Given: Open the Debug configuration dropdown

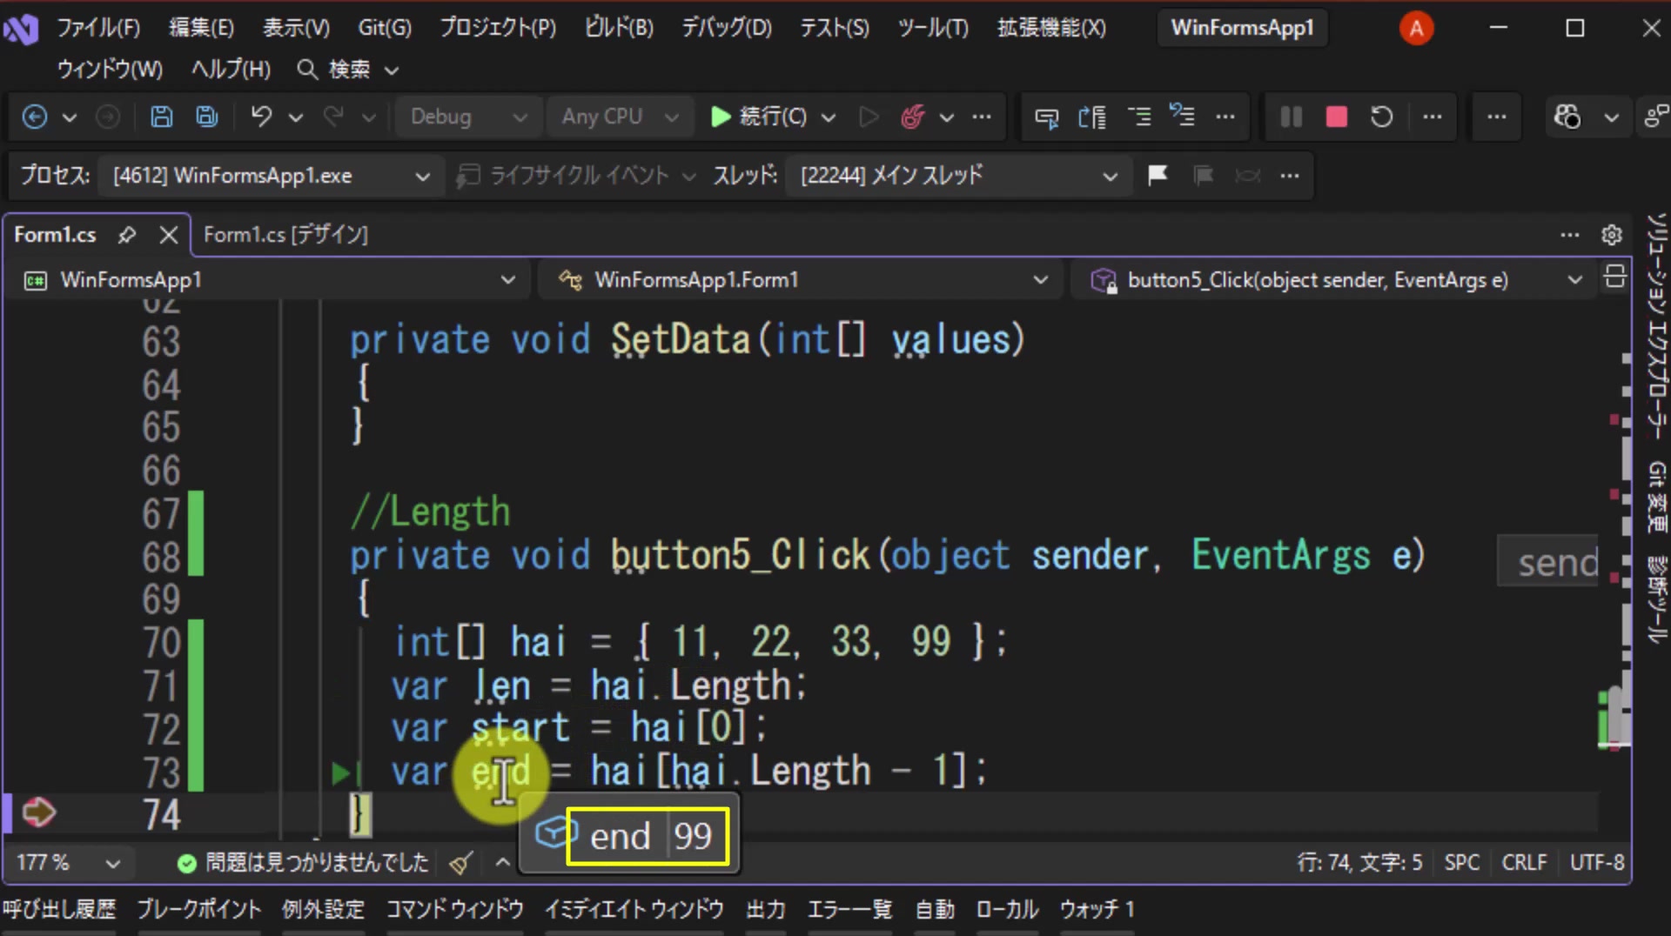Looking at the screenshot, I should click(x=468, y=117).
